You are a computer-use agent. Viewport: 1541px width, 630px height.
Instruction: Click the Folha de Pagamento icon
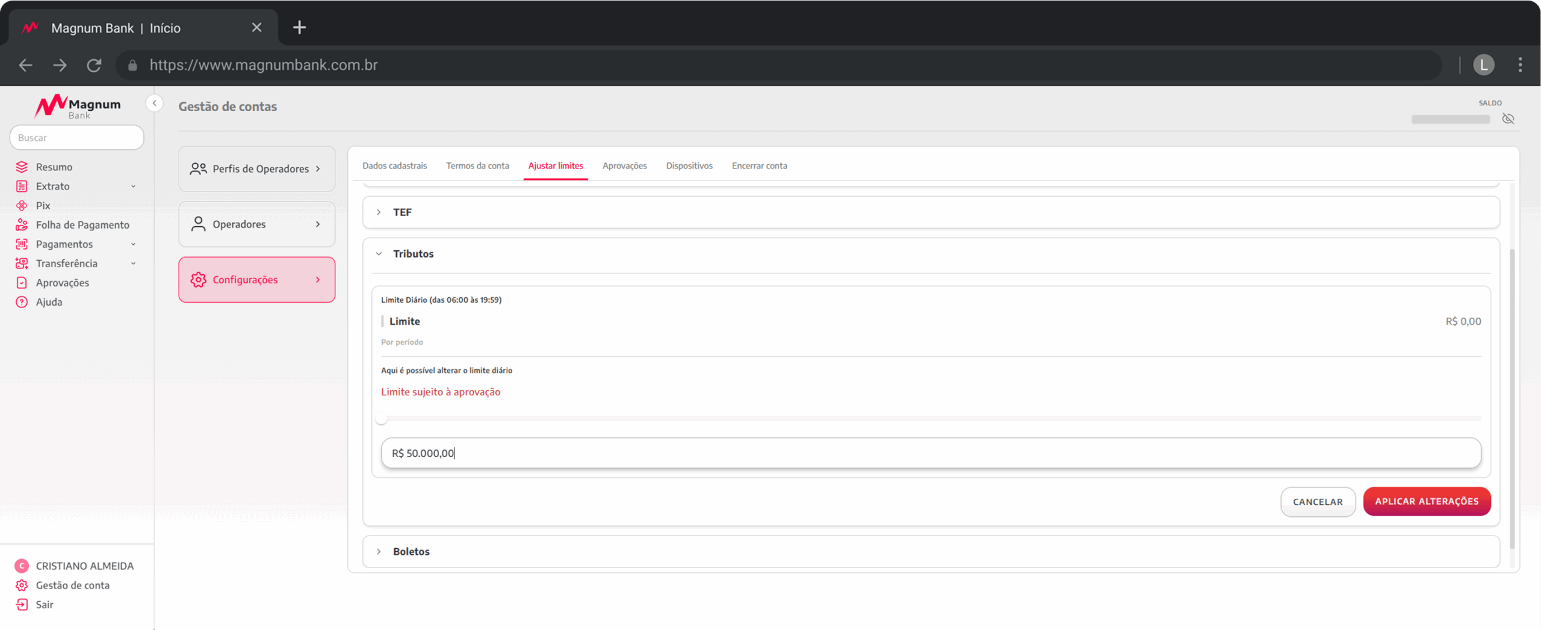pyautogui.click(x=22, y=224)
